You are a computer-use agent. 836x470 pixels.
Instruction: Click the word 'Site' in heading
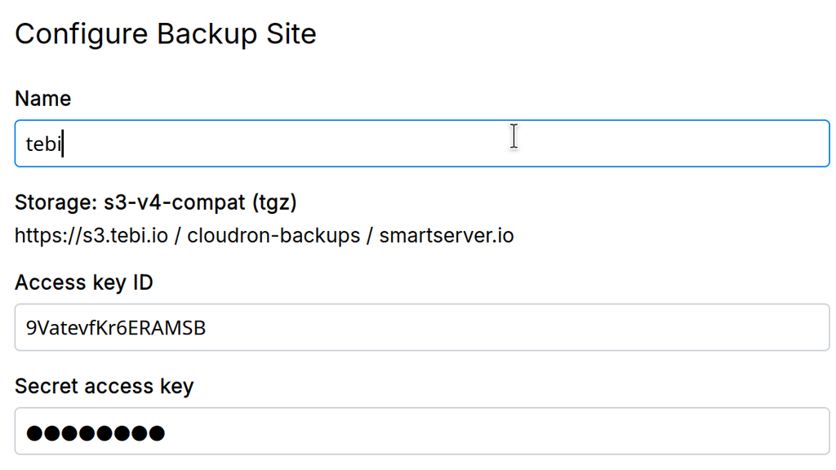(290, 34)
